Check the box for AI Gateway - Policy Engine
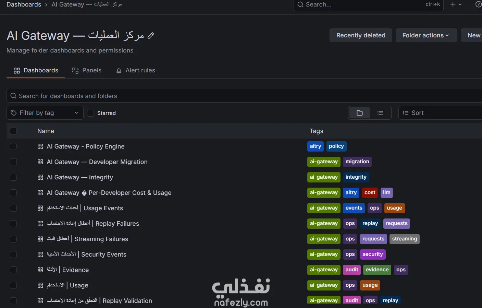The image size is (482, 308). 13,146
